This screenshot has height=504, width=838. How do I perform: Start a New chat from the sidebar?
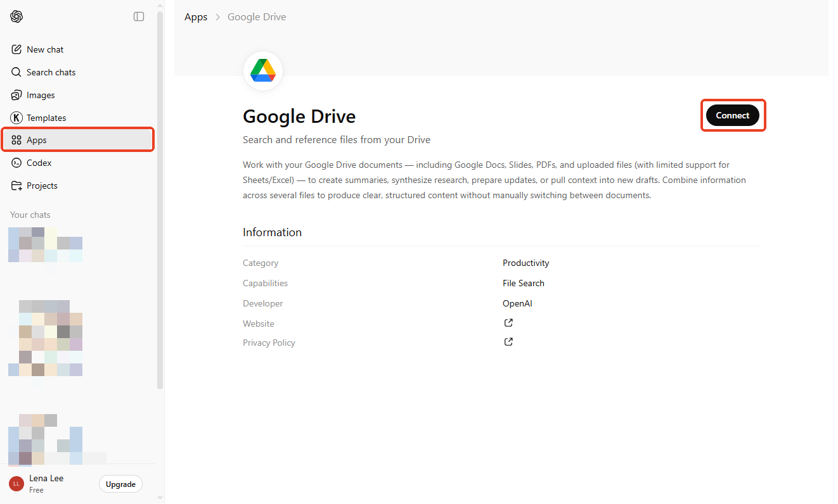click(44, 49)
